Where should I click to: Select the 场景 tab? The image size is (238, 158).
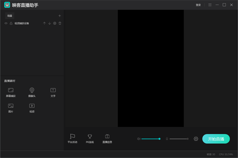point(10,16)
